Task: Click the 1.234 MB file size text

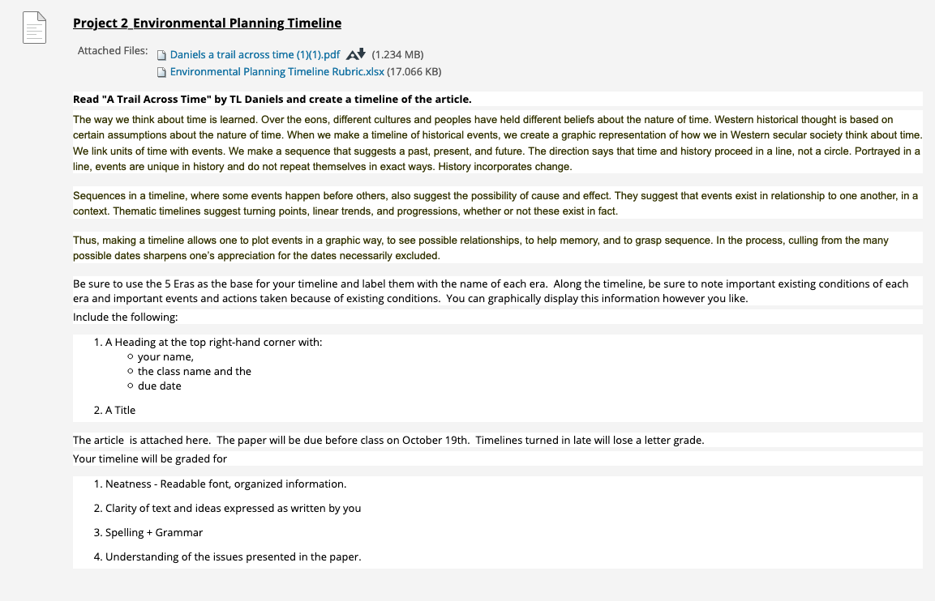Action: coord(397,55)
